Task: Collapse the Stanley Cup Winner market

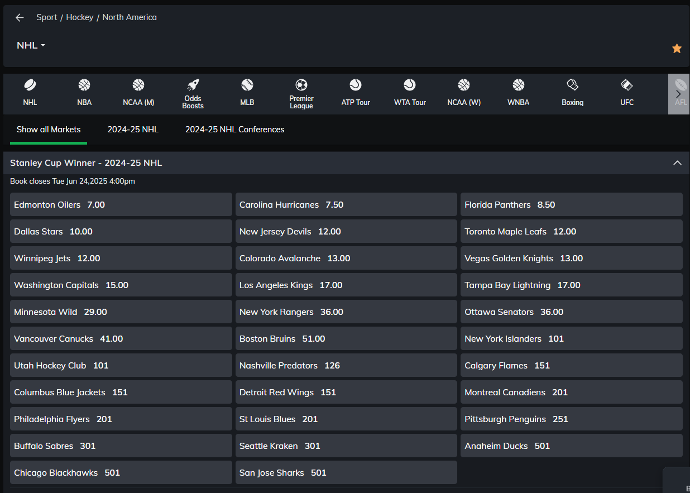Action: click(677, 163)
